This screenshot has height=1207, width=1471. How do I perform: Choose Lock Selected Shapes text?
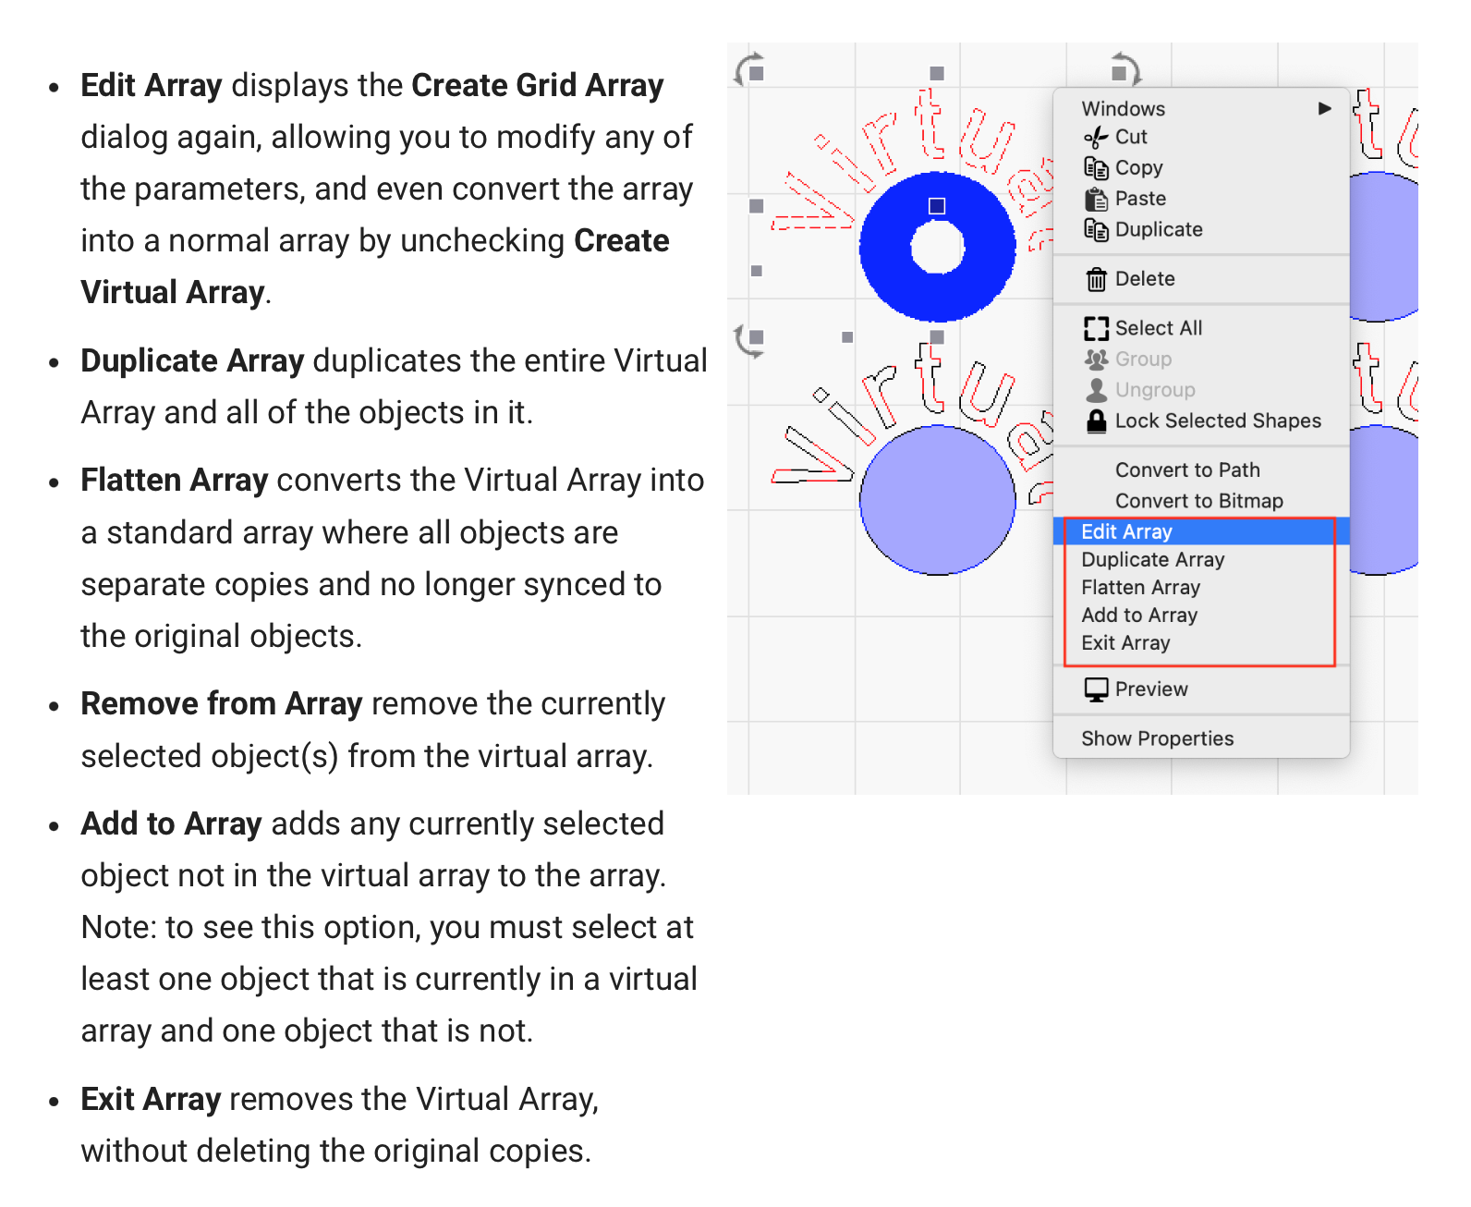[1218, 421]
